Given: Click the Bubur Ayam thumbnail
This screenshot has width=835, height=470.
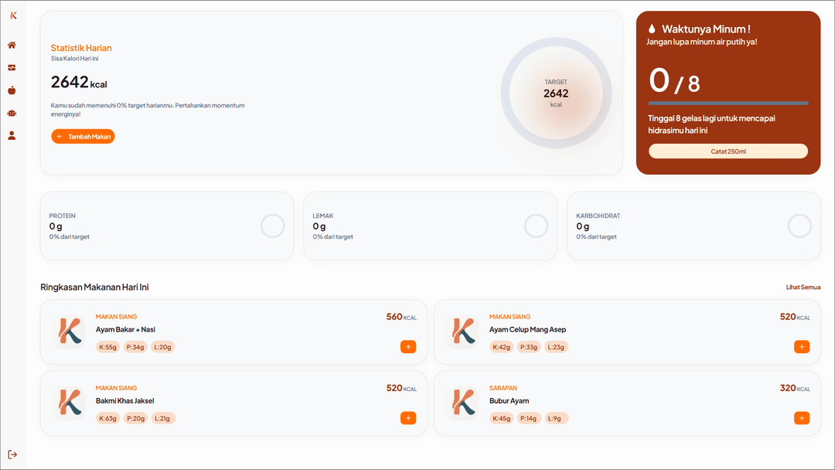Looking at the screenshot, I should coord(463,403).
